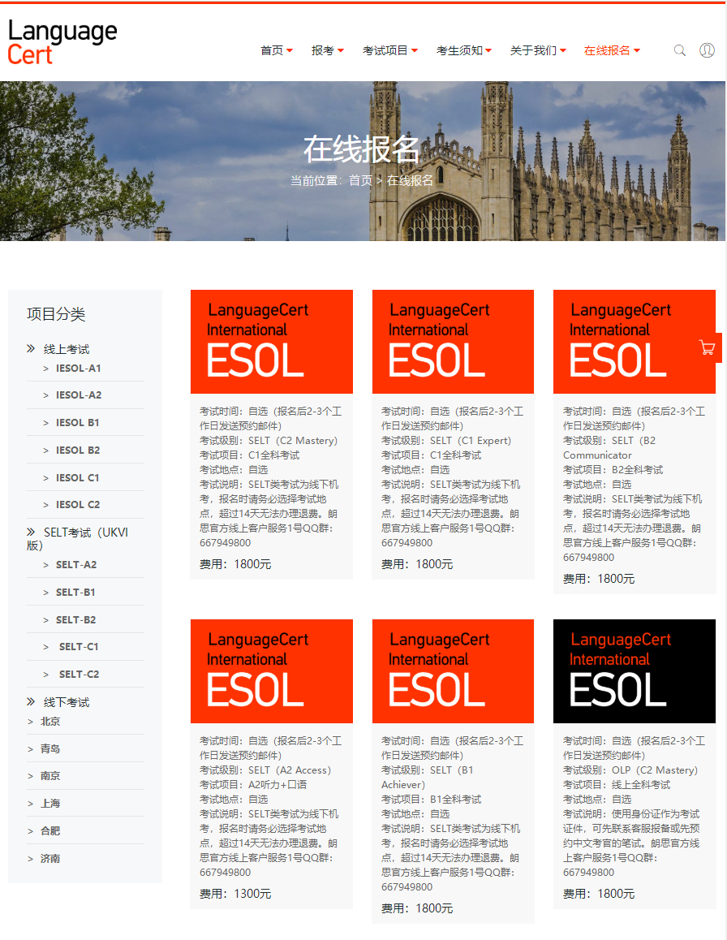Expand the 在线报名 dropdown menu
This screenshot has height=940, width=727.
612,50
